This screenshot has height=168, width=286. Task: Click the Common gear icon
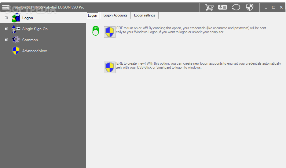[16, 40]
